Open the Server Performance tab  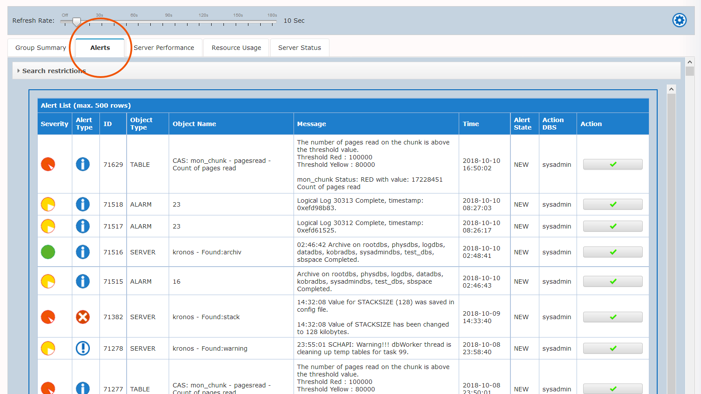click(164, 48)
